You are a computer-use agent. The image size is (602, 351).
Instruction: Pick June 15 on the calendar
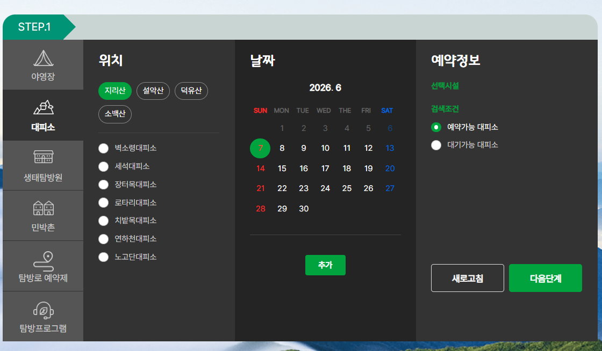coord(282,168)
